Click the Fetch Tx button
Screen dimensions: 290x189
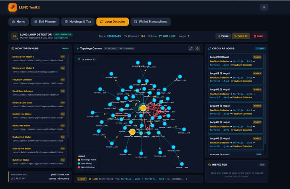[x=241, y=36]
